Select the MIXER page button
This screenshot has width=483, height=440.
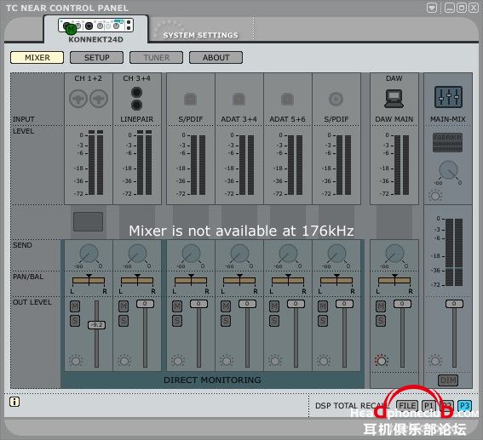tap(37, 58)
